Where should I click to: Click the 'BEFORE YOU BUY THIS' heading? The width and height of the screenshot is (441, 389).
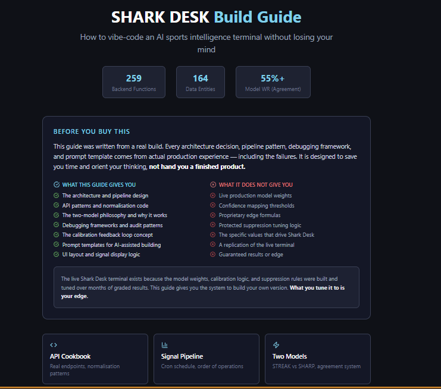click(92, 131)
